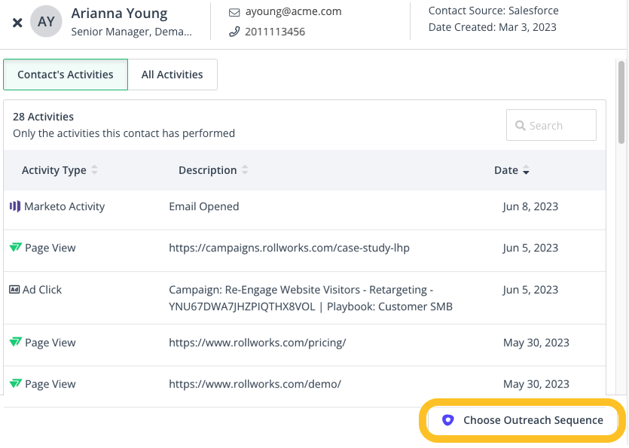The image size is (629, 448).
Task: Click the Outreach logo icon in button
Action: click(447, 420)
